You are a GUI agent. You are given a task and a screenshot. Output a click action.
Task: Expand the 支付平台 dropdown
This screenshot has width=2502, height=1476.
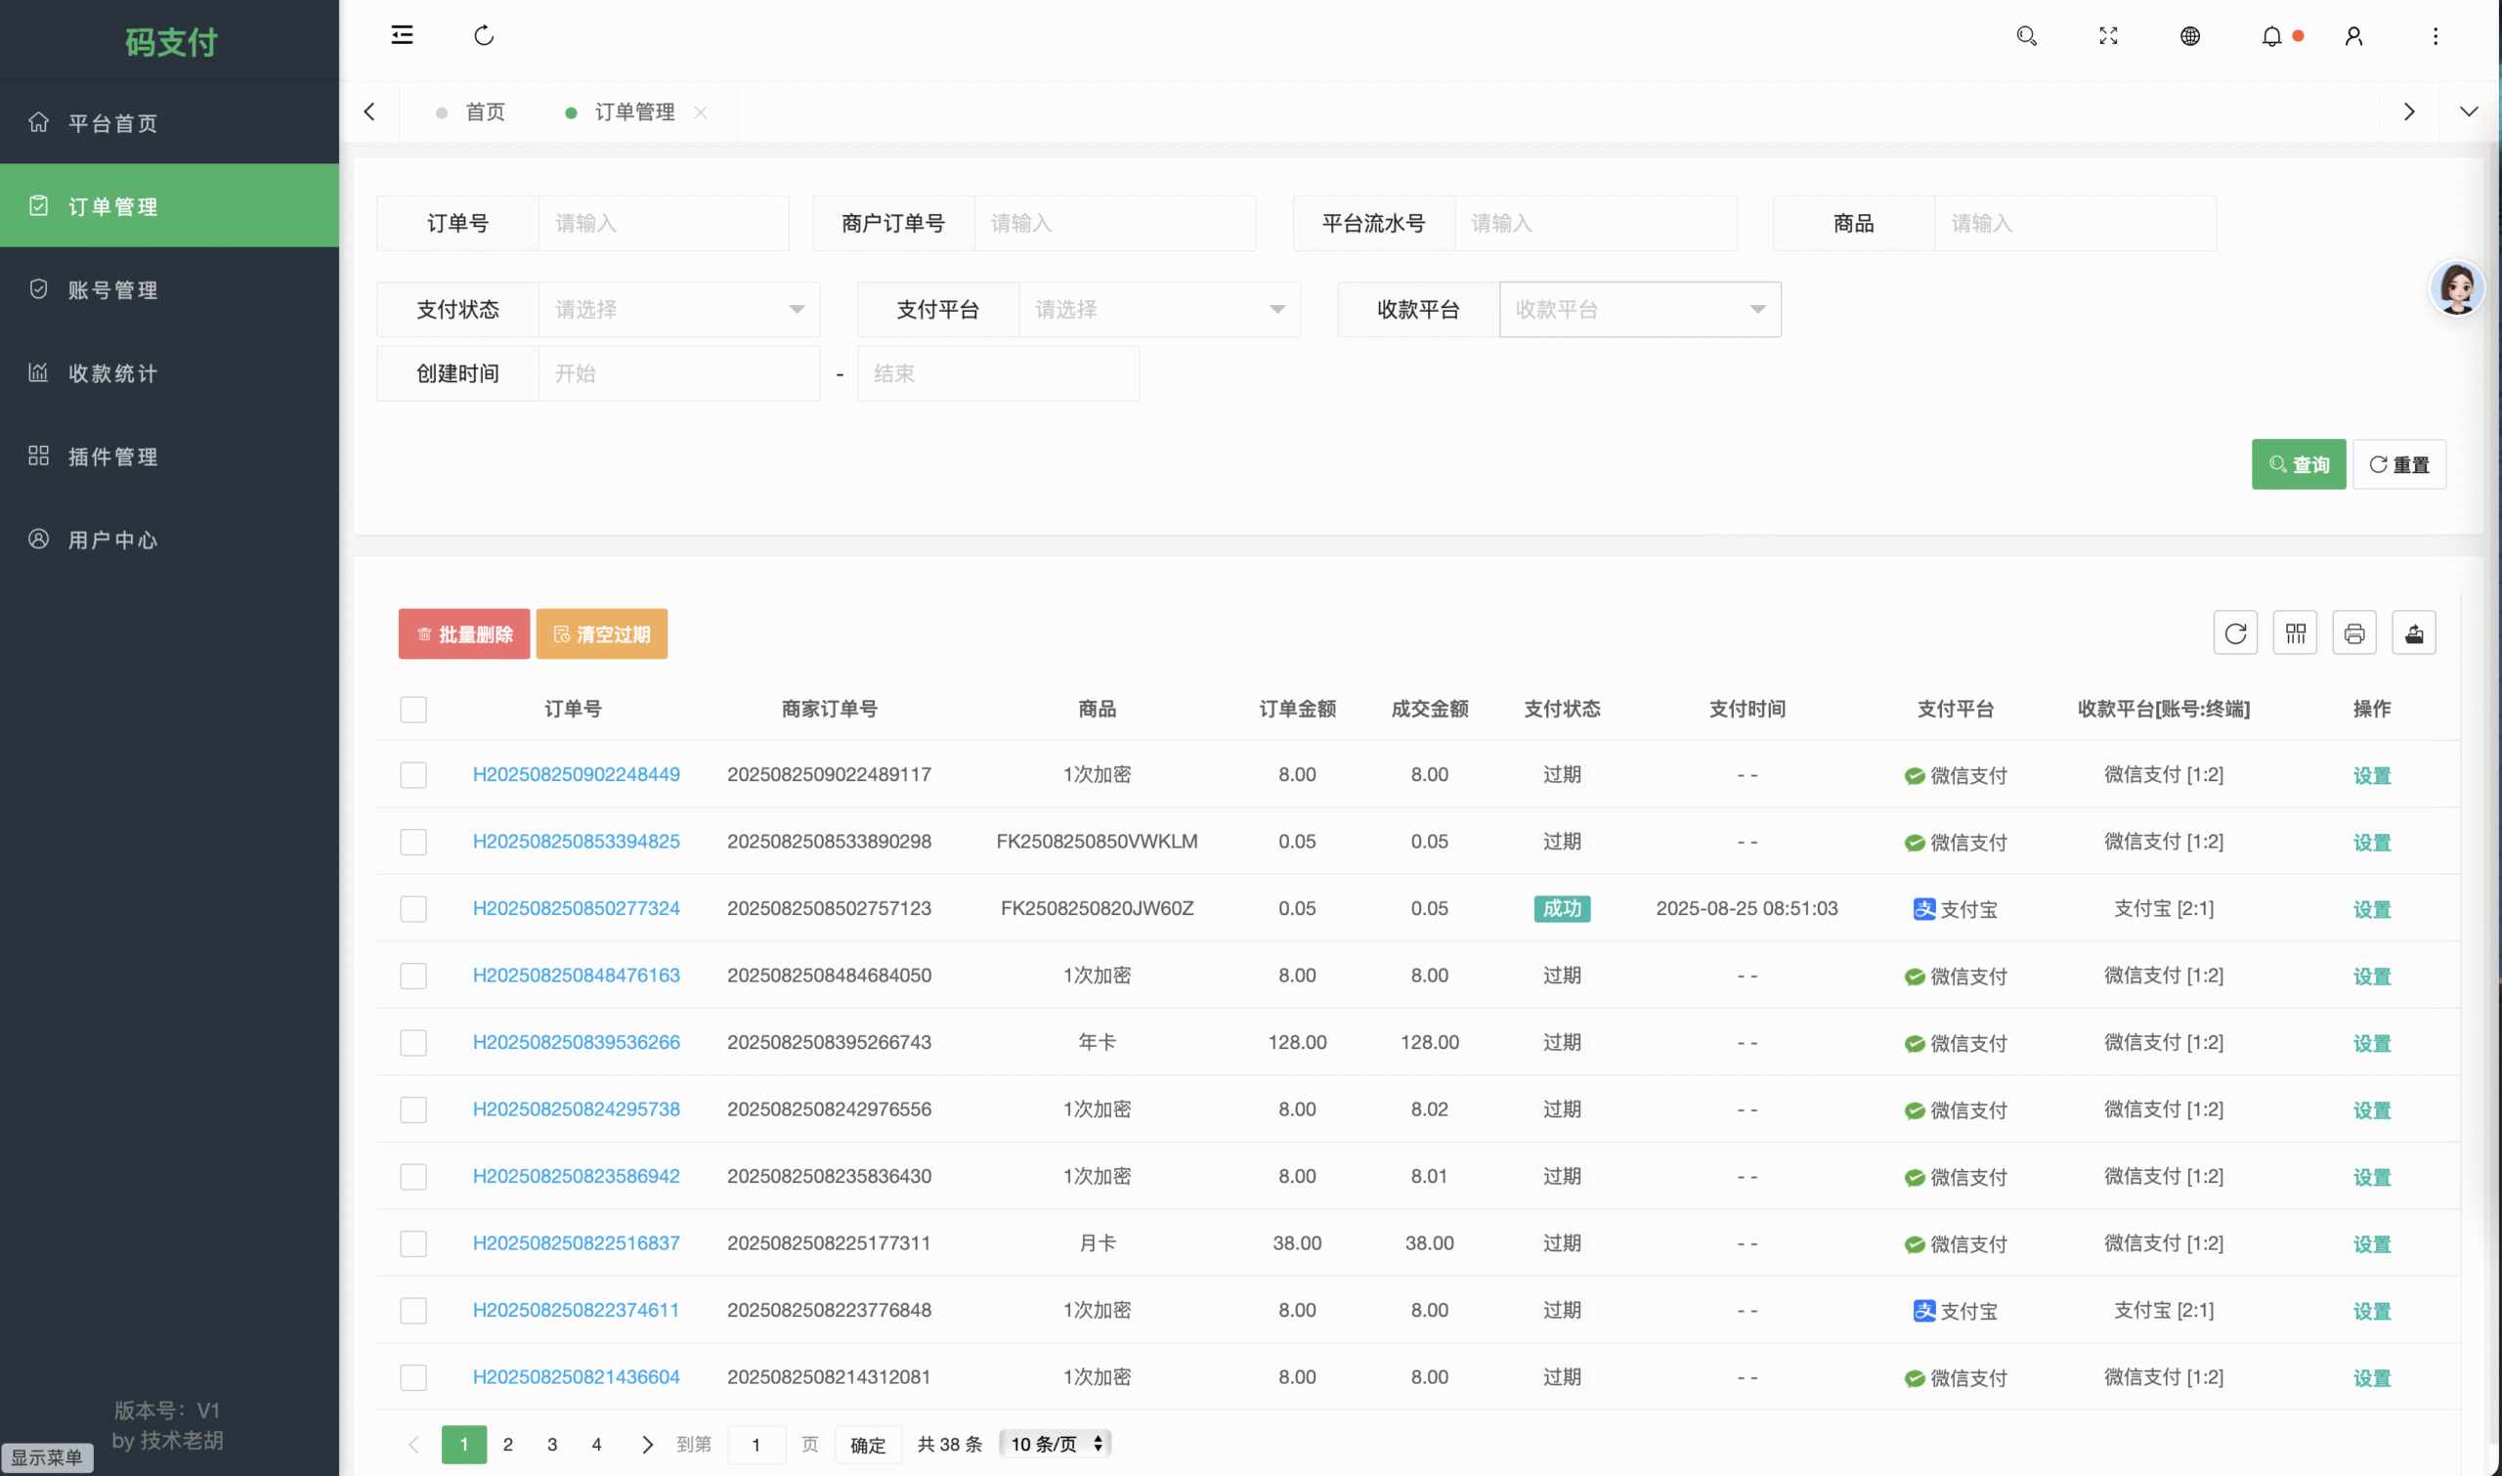[1159, 309]
